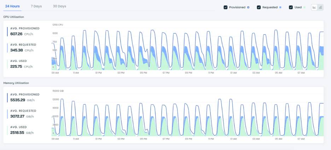This screenshot has height=150, width=331.
Task: Select the 345.38 CPU/h requested value
Action: click(16, 50)
